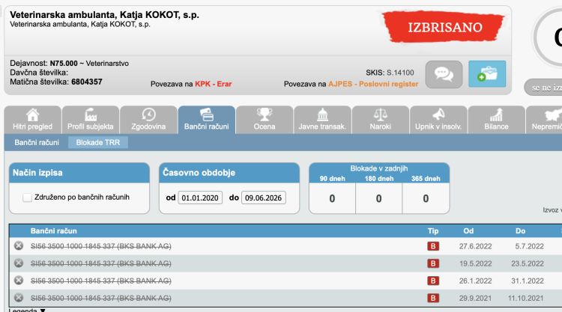Open the Upnik v insolv. tab
562x312 pixels.
click(438, 120)
